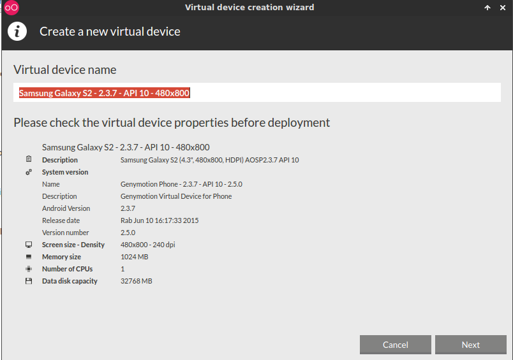Click the memory chip icon next to Memory size
Image resolution: width=513 pixels, height=360 pixels.
click(x=29, y=257)
